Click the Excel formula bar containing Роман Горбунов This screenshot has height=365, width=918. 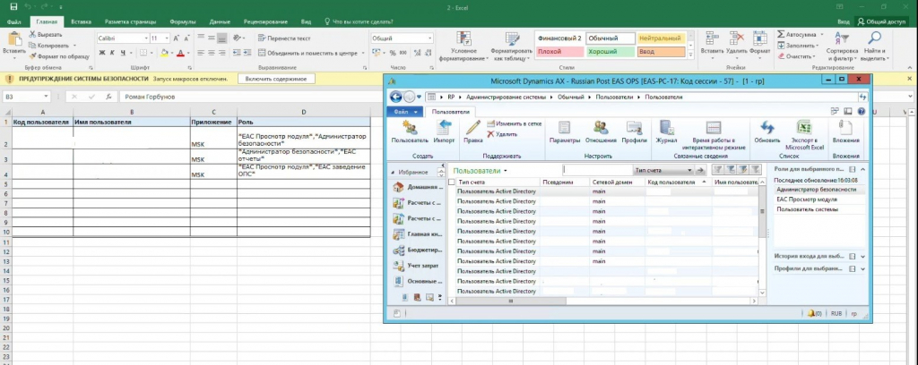click(512, 97)
